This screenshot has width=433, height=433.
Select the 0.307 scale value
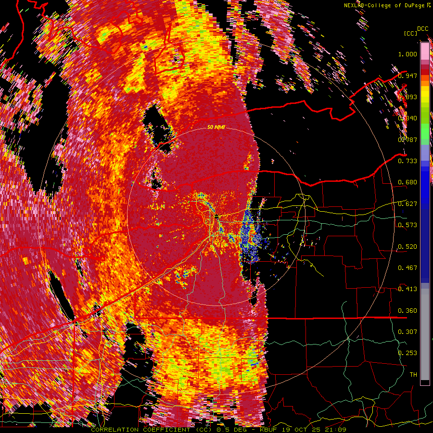(408, 331)
